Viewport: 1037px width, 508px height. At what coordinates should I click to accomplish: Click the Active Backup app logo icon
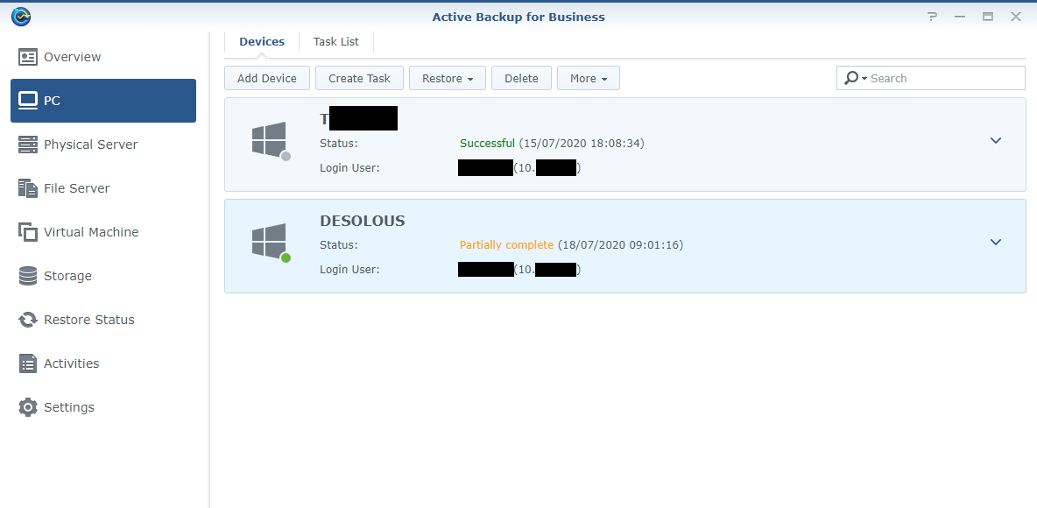click(21, 17)
